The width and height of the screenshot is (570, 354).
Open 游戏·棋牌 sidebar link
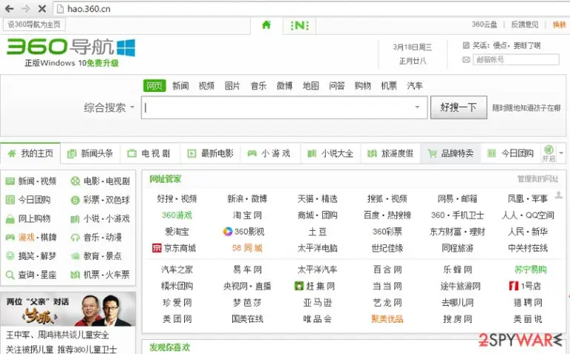pyautogui.click(x=37, y=237)
